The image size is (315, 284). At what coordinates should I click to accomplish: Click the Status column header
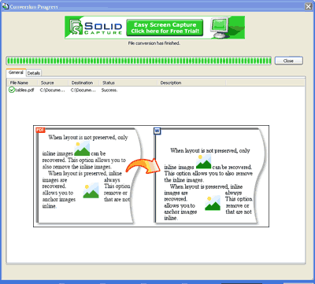coord(128,83)
